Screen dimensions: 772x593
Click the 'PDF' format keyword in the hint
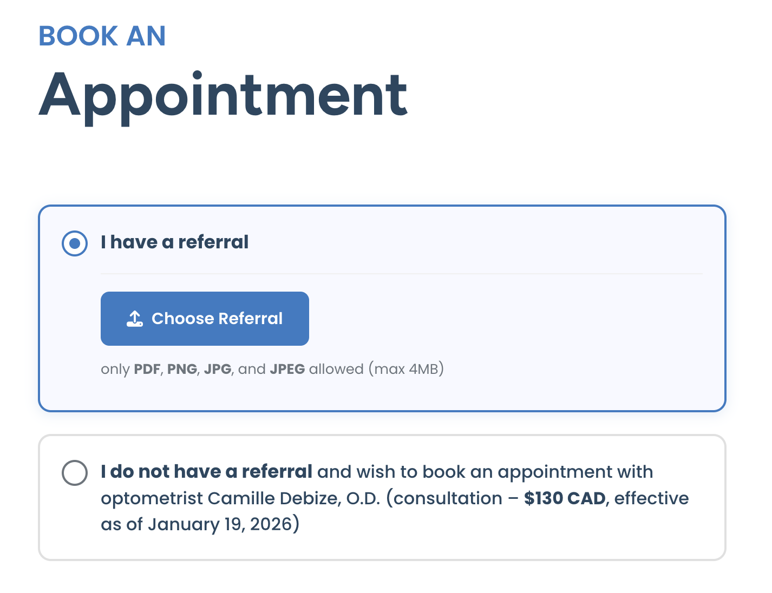click(147, 368)
